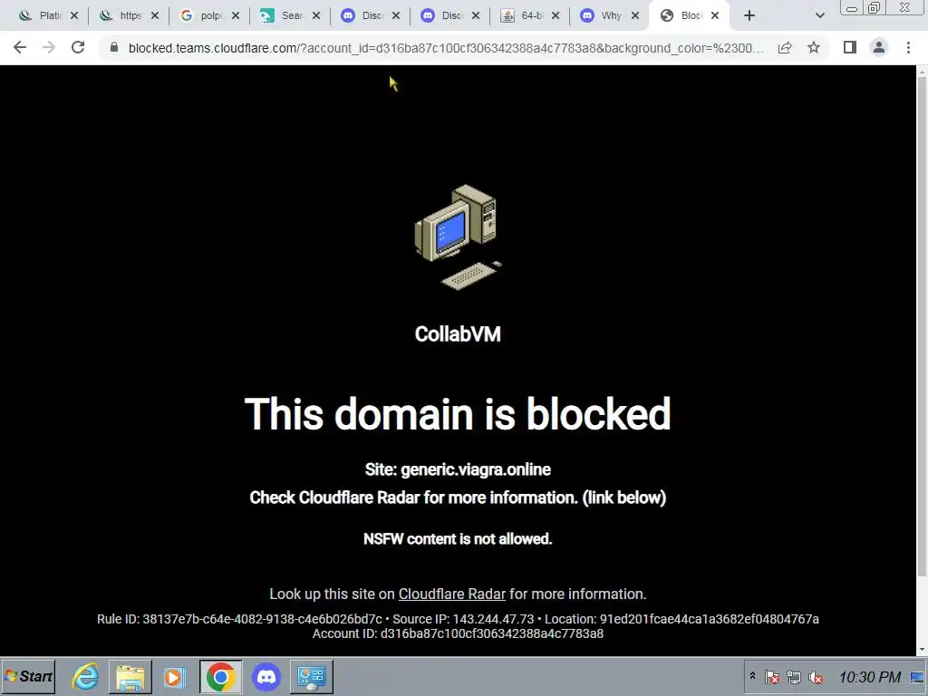Image resolution: width=928 pixels, height=696 pixels.
Task: Bookmark this page with star icon
Action: 814,47
